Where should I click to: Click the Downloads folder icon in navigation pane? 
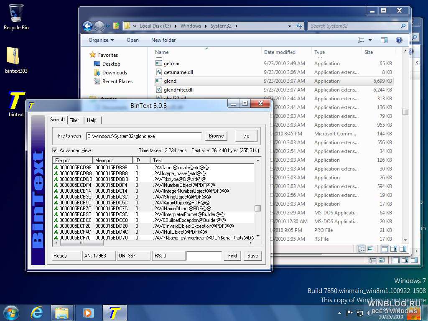click(97, 72)
